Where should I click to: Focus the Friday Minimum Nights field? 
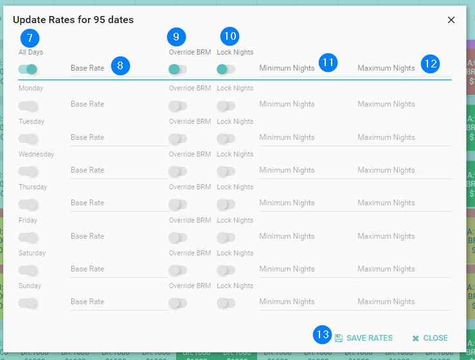(305, 237)
